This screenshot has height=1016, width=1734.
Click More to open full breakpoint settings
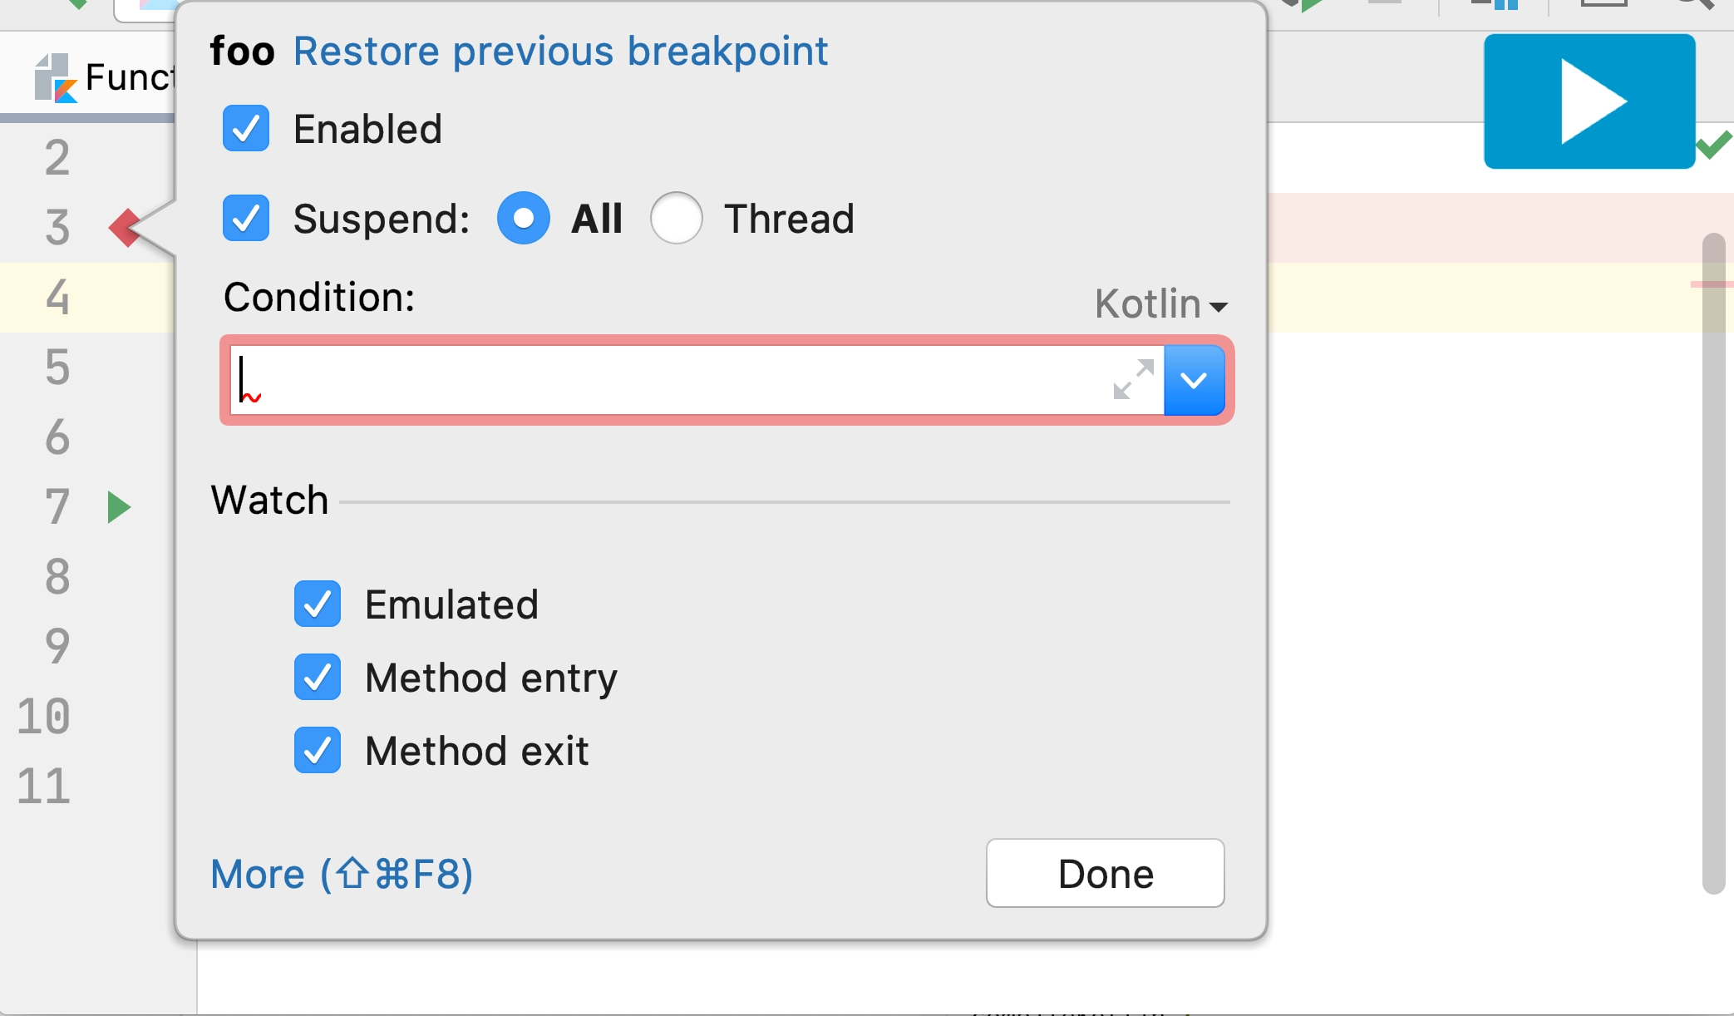tap(343, 873)
